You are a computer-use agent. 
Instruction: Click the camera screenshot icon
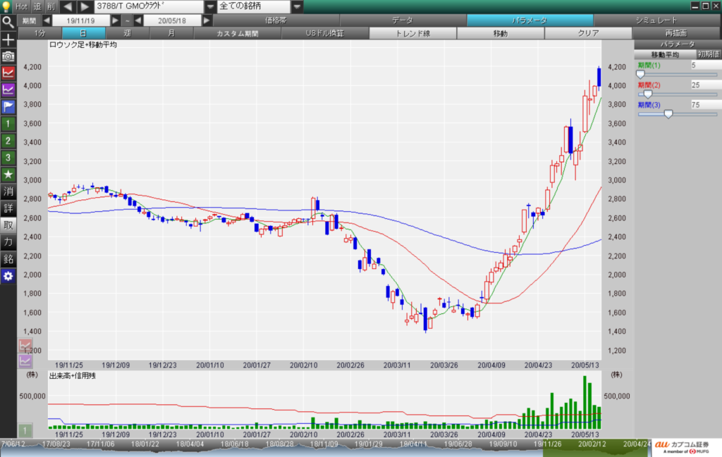point(8,56)
